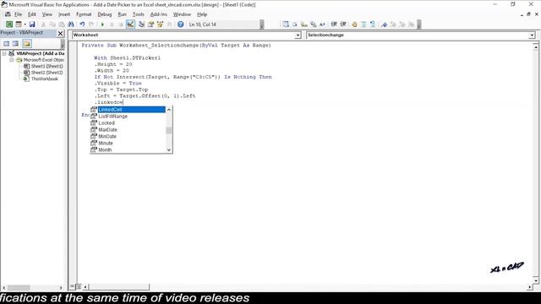The width and height of the screenshot is (541, 304).
Task: Click the List Constants icon
Action: click(x=295, y=24)
